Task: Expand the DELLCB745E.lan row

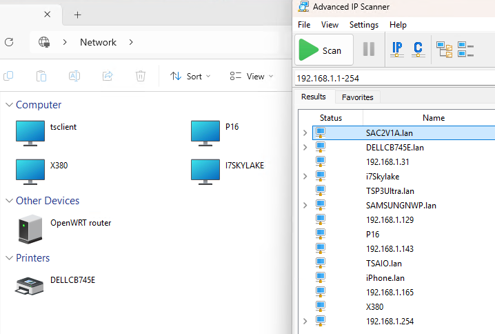Action: pos(305,148)
